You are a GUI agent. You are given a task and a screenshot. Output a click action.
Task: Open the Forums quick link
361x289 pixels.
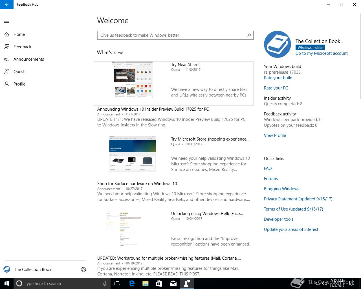pyautogui.click(x=271, y=179)
